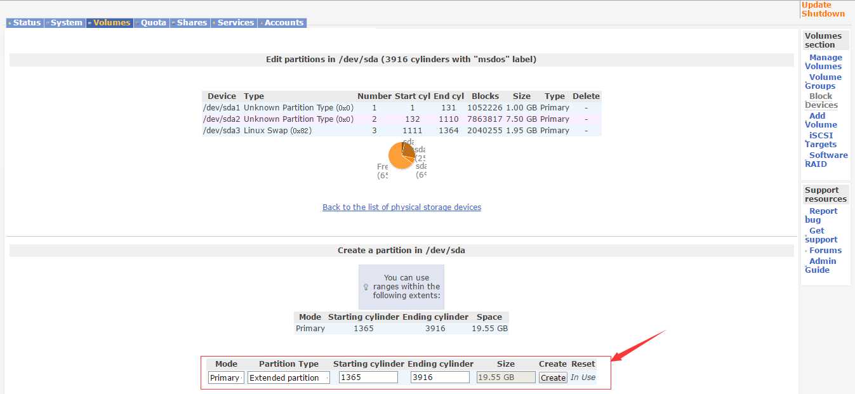Image resolution: width=855 pixels, height=394 pixels.
Task: Click the 1.00 GB size cell
Action: (522, 108)
